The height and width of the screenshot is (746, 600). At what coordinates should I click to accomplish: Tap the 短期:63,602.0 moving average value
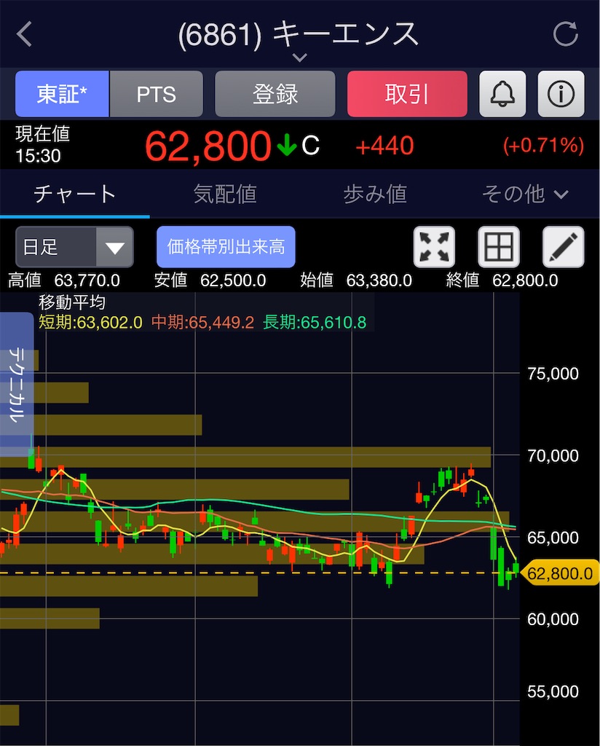coord(90,323)
